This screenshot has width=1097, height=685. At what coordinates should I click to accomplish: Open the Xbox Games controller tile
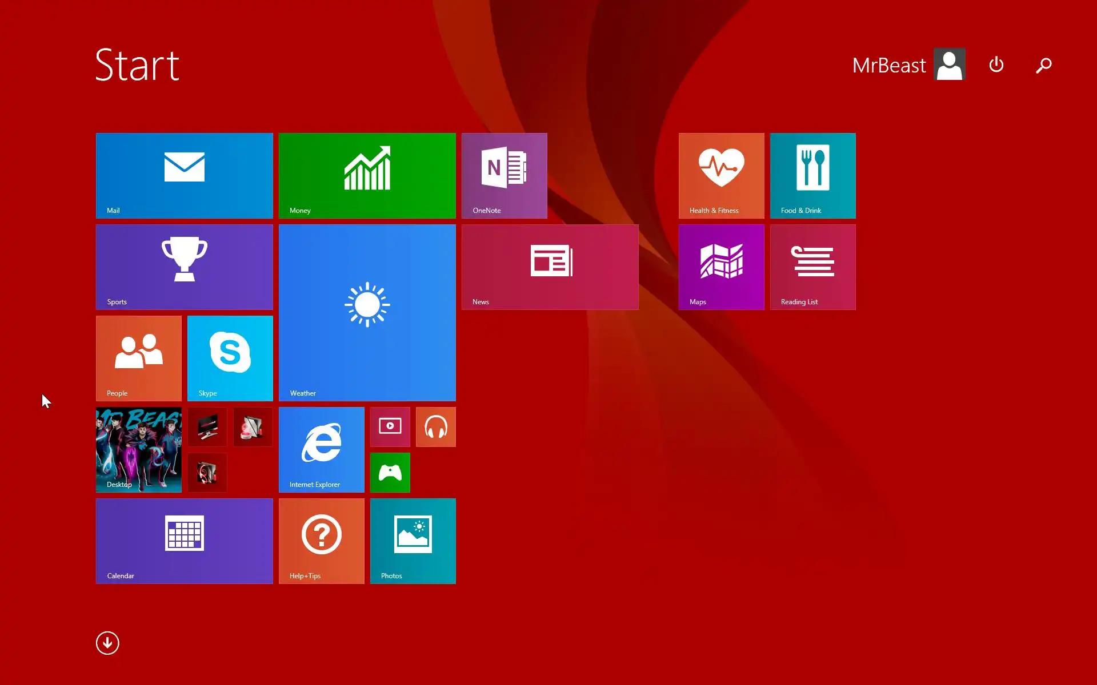coord(390,472)
